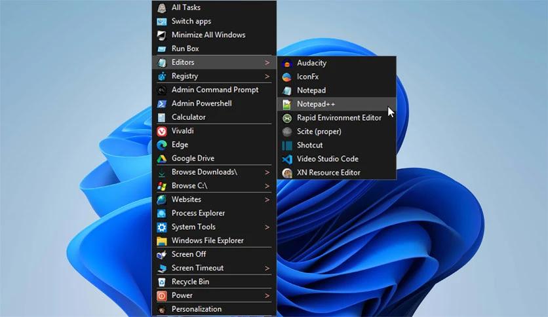Click the red Vivaldi icon
Screen dimensions: 548x317
coord(161,131)
